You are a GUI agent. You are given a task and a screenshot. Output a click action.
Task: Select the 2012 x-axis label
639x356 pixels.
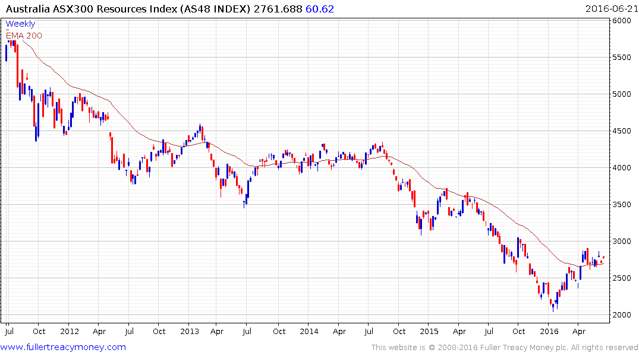70,331
